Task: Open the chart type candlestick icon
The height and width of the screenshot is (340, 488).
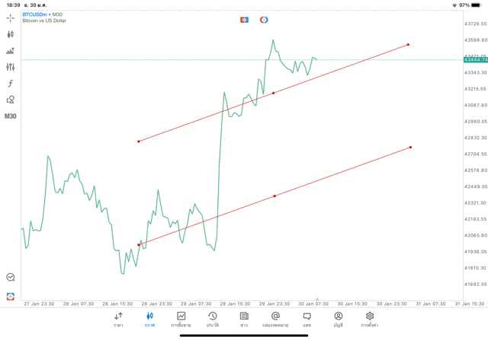Action: tap(11, 34)
